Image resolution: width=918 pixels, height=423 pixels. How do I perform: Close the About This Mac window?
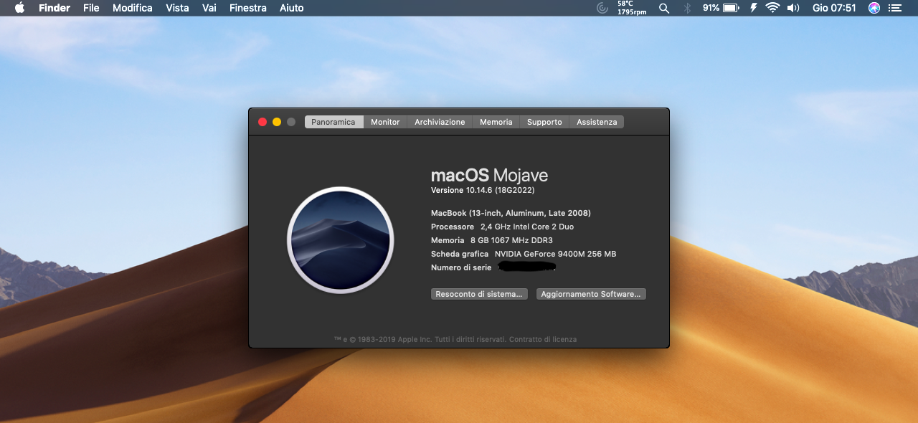click(x=262, y=122)
